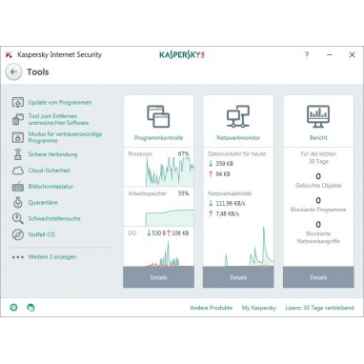
Task: Open Update von Programmen
Action: click(x=60, y=103)
